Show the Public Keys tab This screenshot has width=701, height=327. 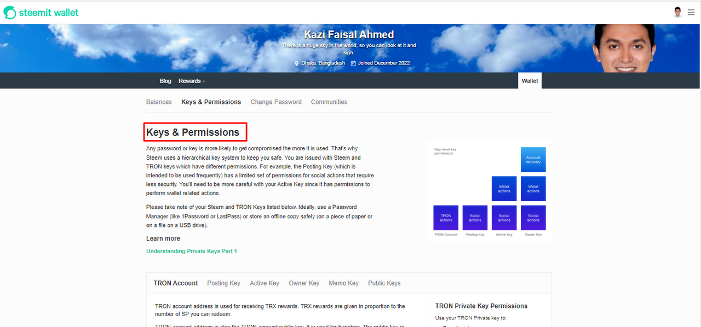click(384, 283)
